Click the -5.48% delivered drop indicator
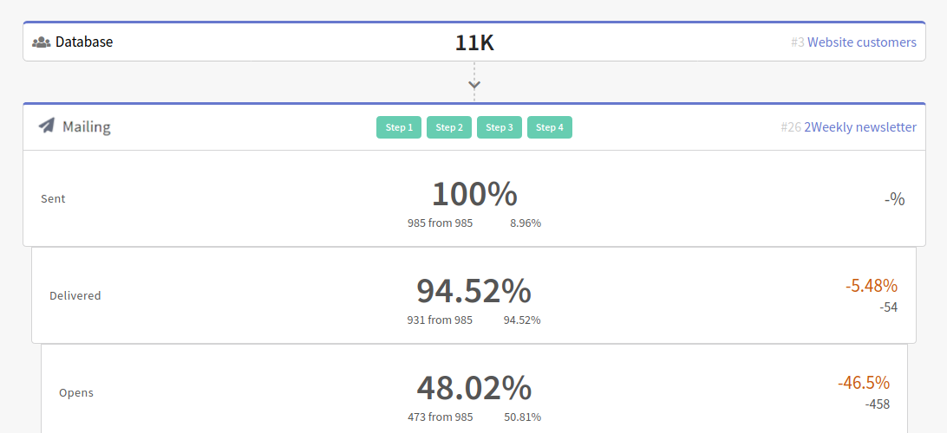 pos(871,286)
